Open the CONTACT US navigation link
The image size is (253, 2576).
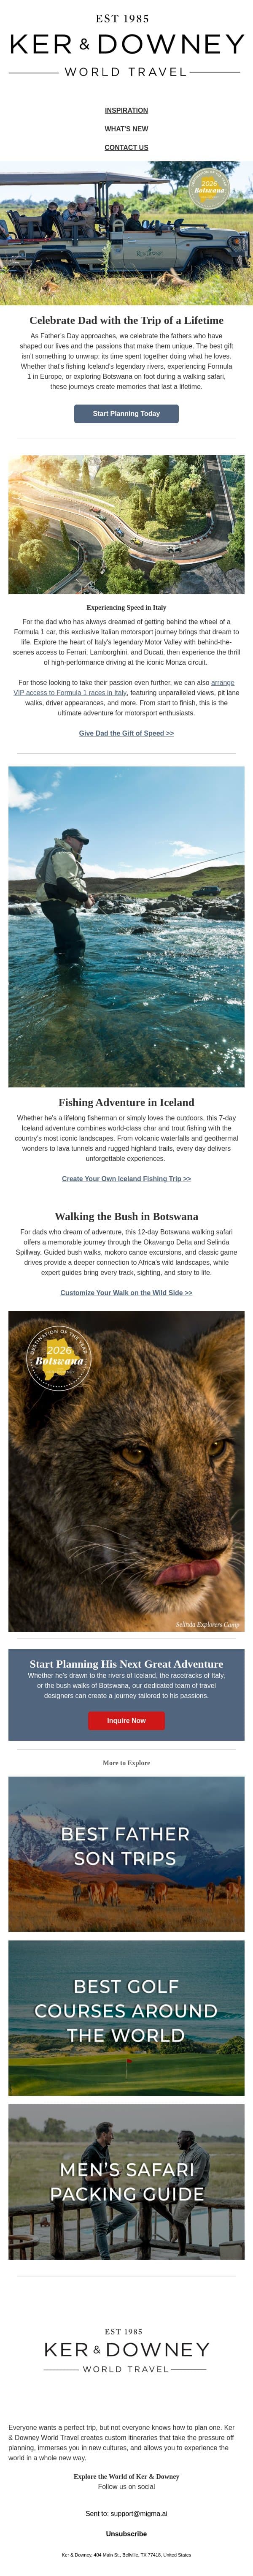click(126, 147)
